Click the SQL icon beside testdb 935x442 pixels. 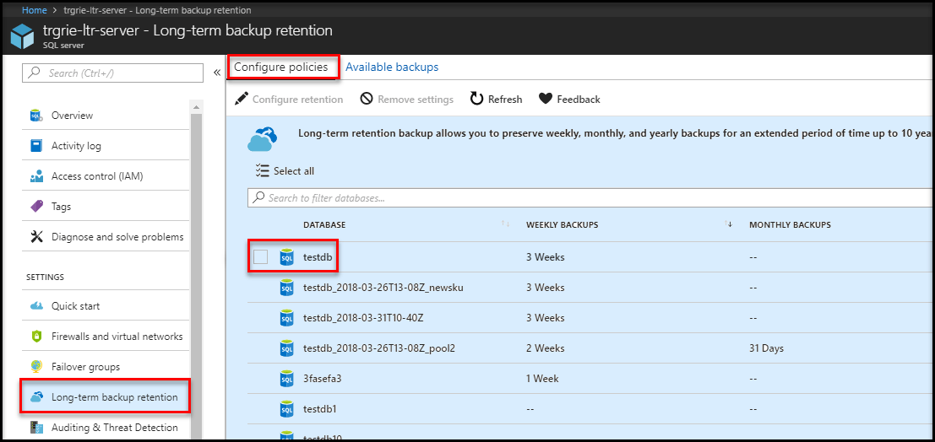click(x=287, y=257)
